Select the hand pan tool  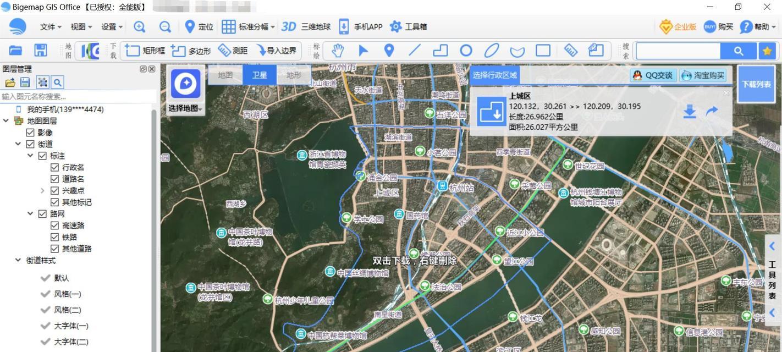click(337, 51)
